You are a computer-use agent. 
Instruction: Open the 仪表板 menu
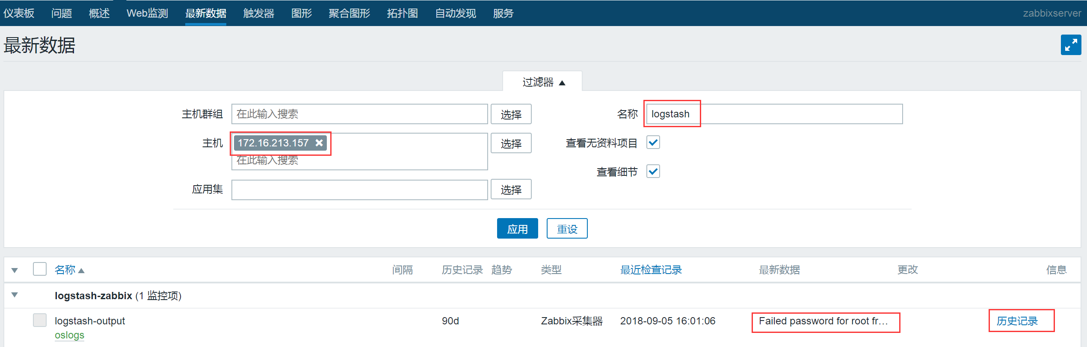click(19, 13)
